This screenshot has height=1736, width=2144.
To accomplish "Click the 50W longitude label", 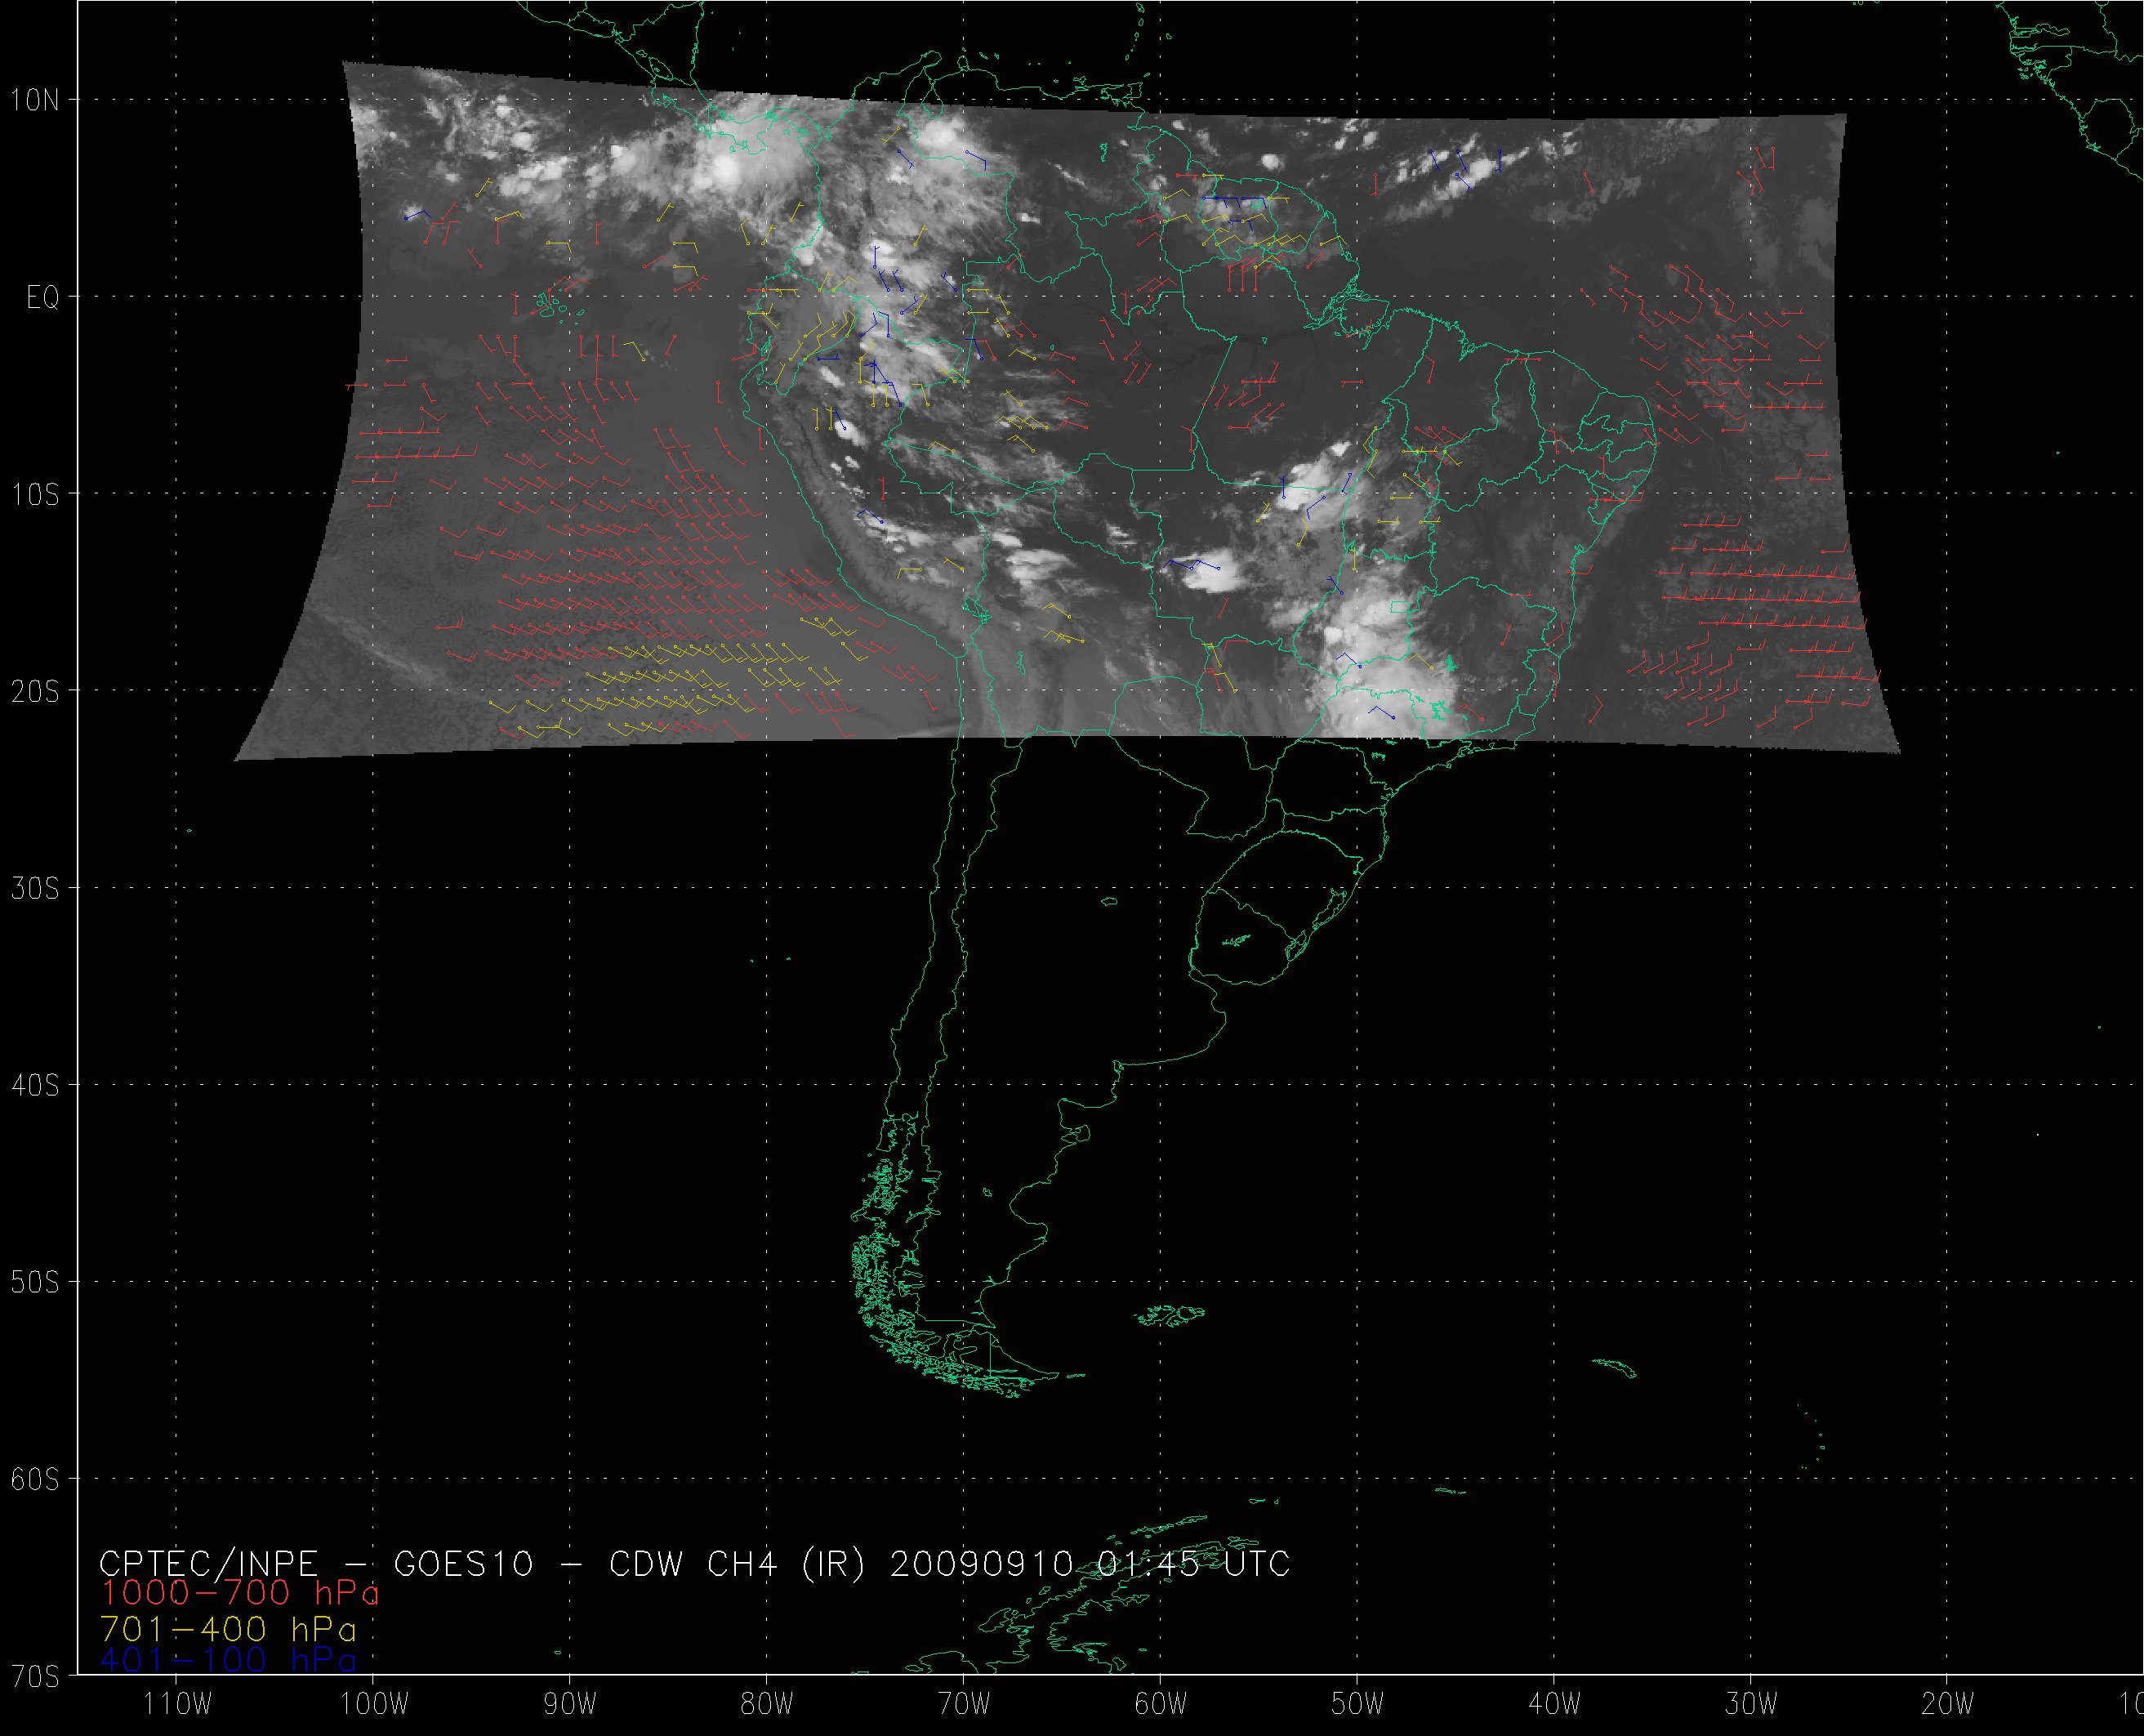I will pos(1357,1704).
